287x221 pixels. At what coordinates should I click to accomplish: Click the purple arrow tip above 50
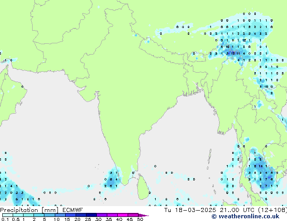[143, 215]
